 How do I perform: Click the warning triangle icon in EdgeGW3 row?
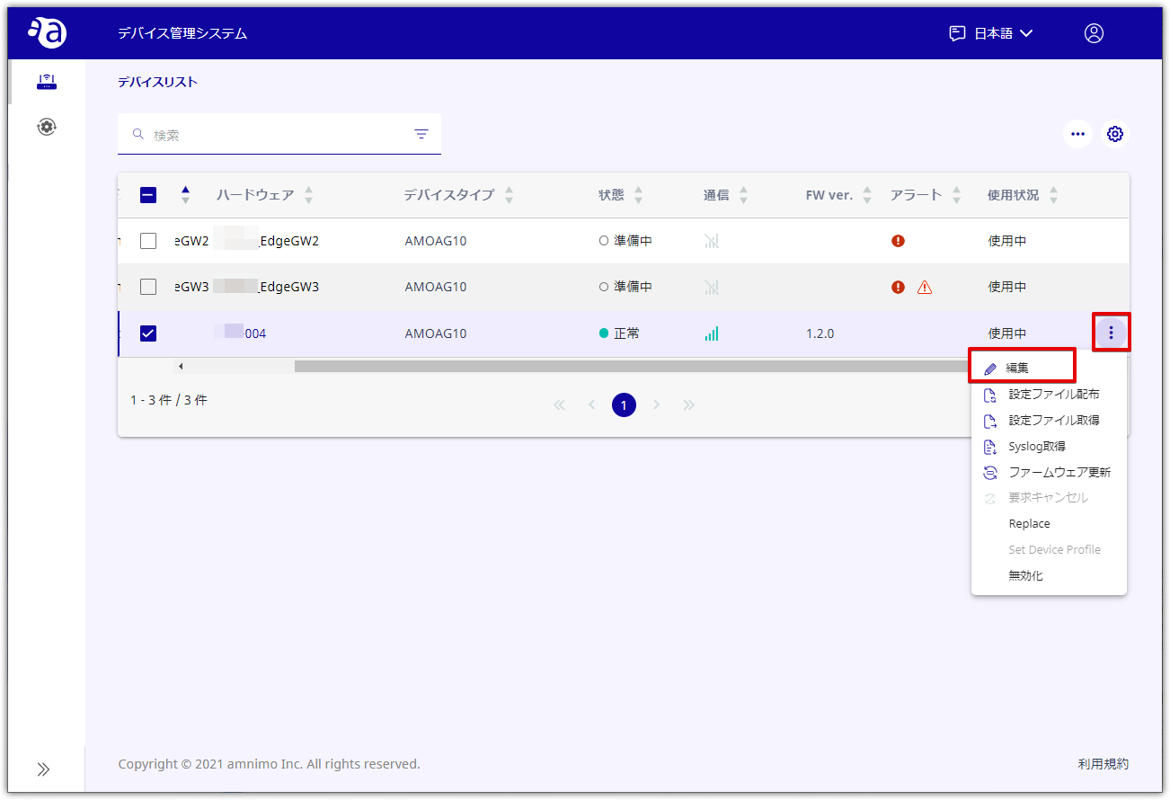925,288
